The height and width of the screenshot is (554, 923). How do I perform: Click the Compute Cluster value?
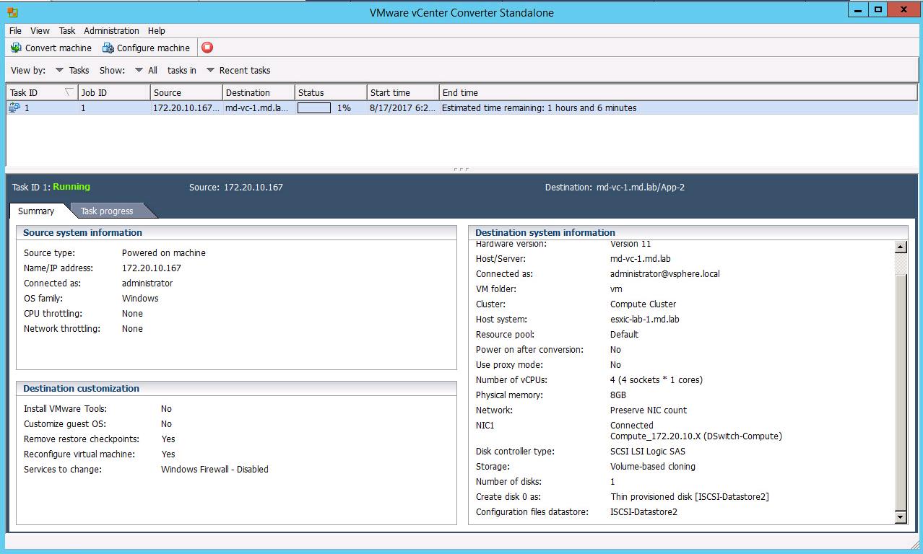coord(643,304)
